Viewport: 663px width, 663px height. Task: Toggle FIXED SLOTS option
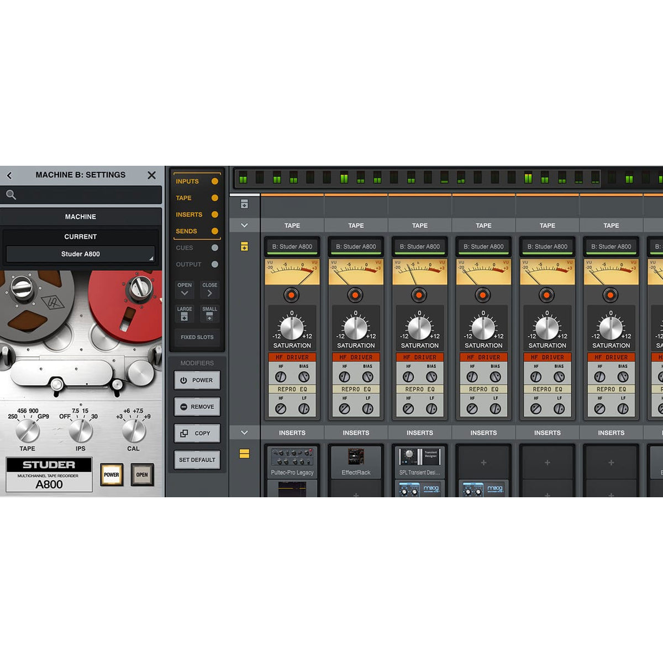[197, 337]
